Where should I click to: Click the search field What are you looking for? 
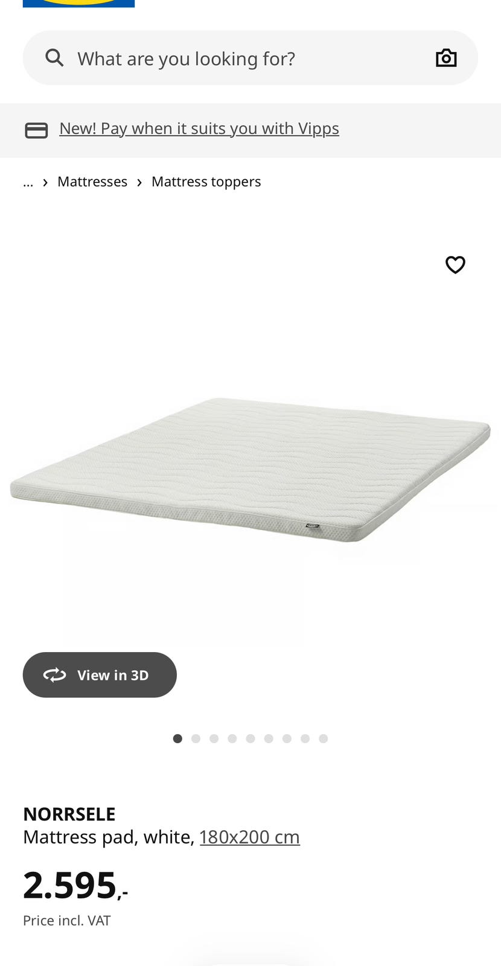250,58
